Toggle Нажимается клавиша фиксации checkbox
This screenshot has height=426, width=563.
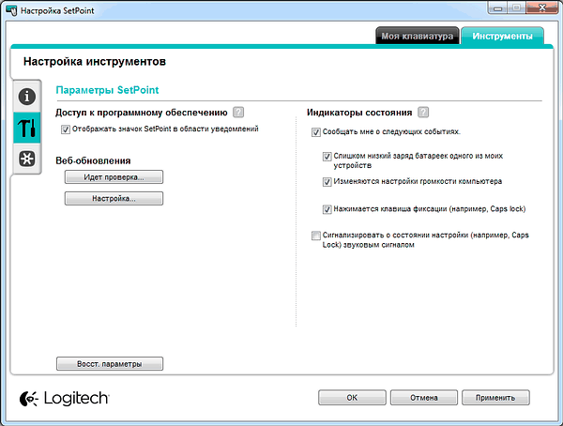(x=327, y=209)
